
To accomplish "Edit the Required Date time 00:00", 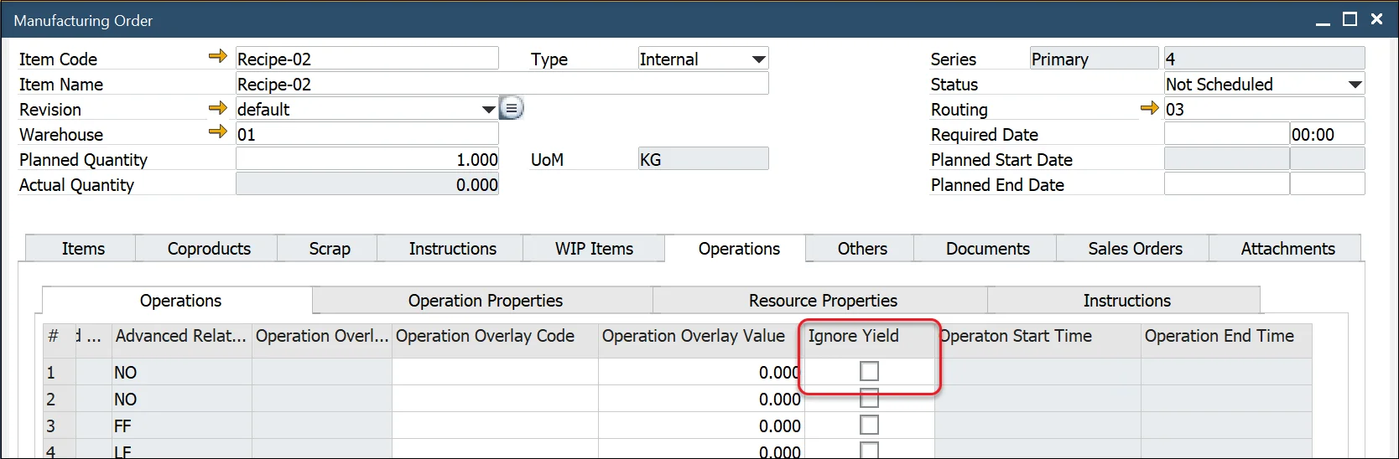I will [x=1327, y=134].
